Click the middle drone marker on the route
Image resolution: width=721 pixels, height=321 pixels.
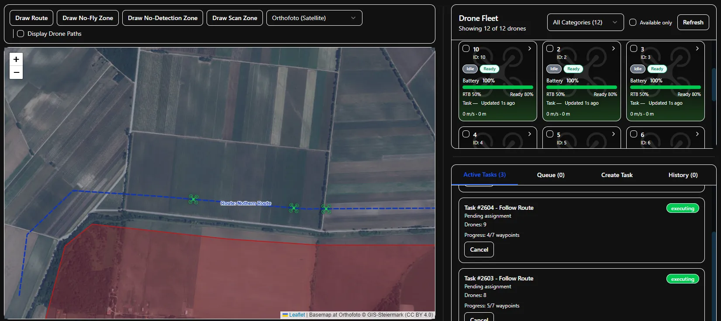[x=294, y=208]
